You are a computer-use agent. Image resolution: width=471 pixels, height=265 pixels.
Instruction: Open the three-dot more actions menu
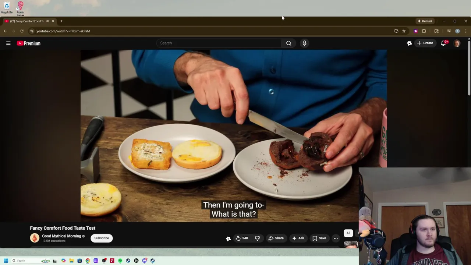336,238
